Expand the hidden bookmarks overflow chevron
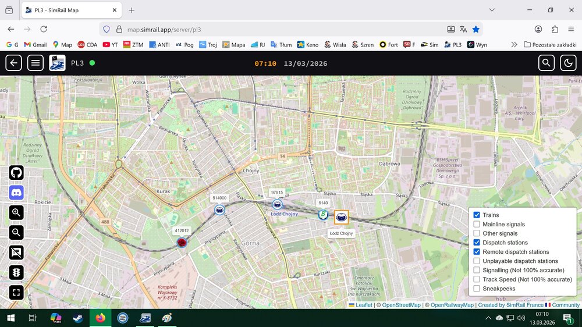This screenshot has height=327, width=582. [514, 45]
